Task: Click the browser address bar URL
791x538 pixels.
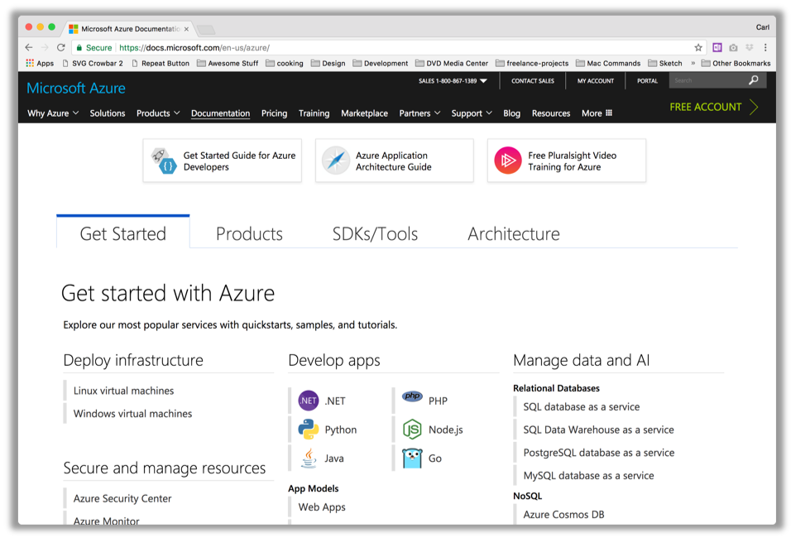Action: [194, 48]
